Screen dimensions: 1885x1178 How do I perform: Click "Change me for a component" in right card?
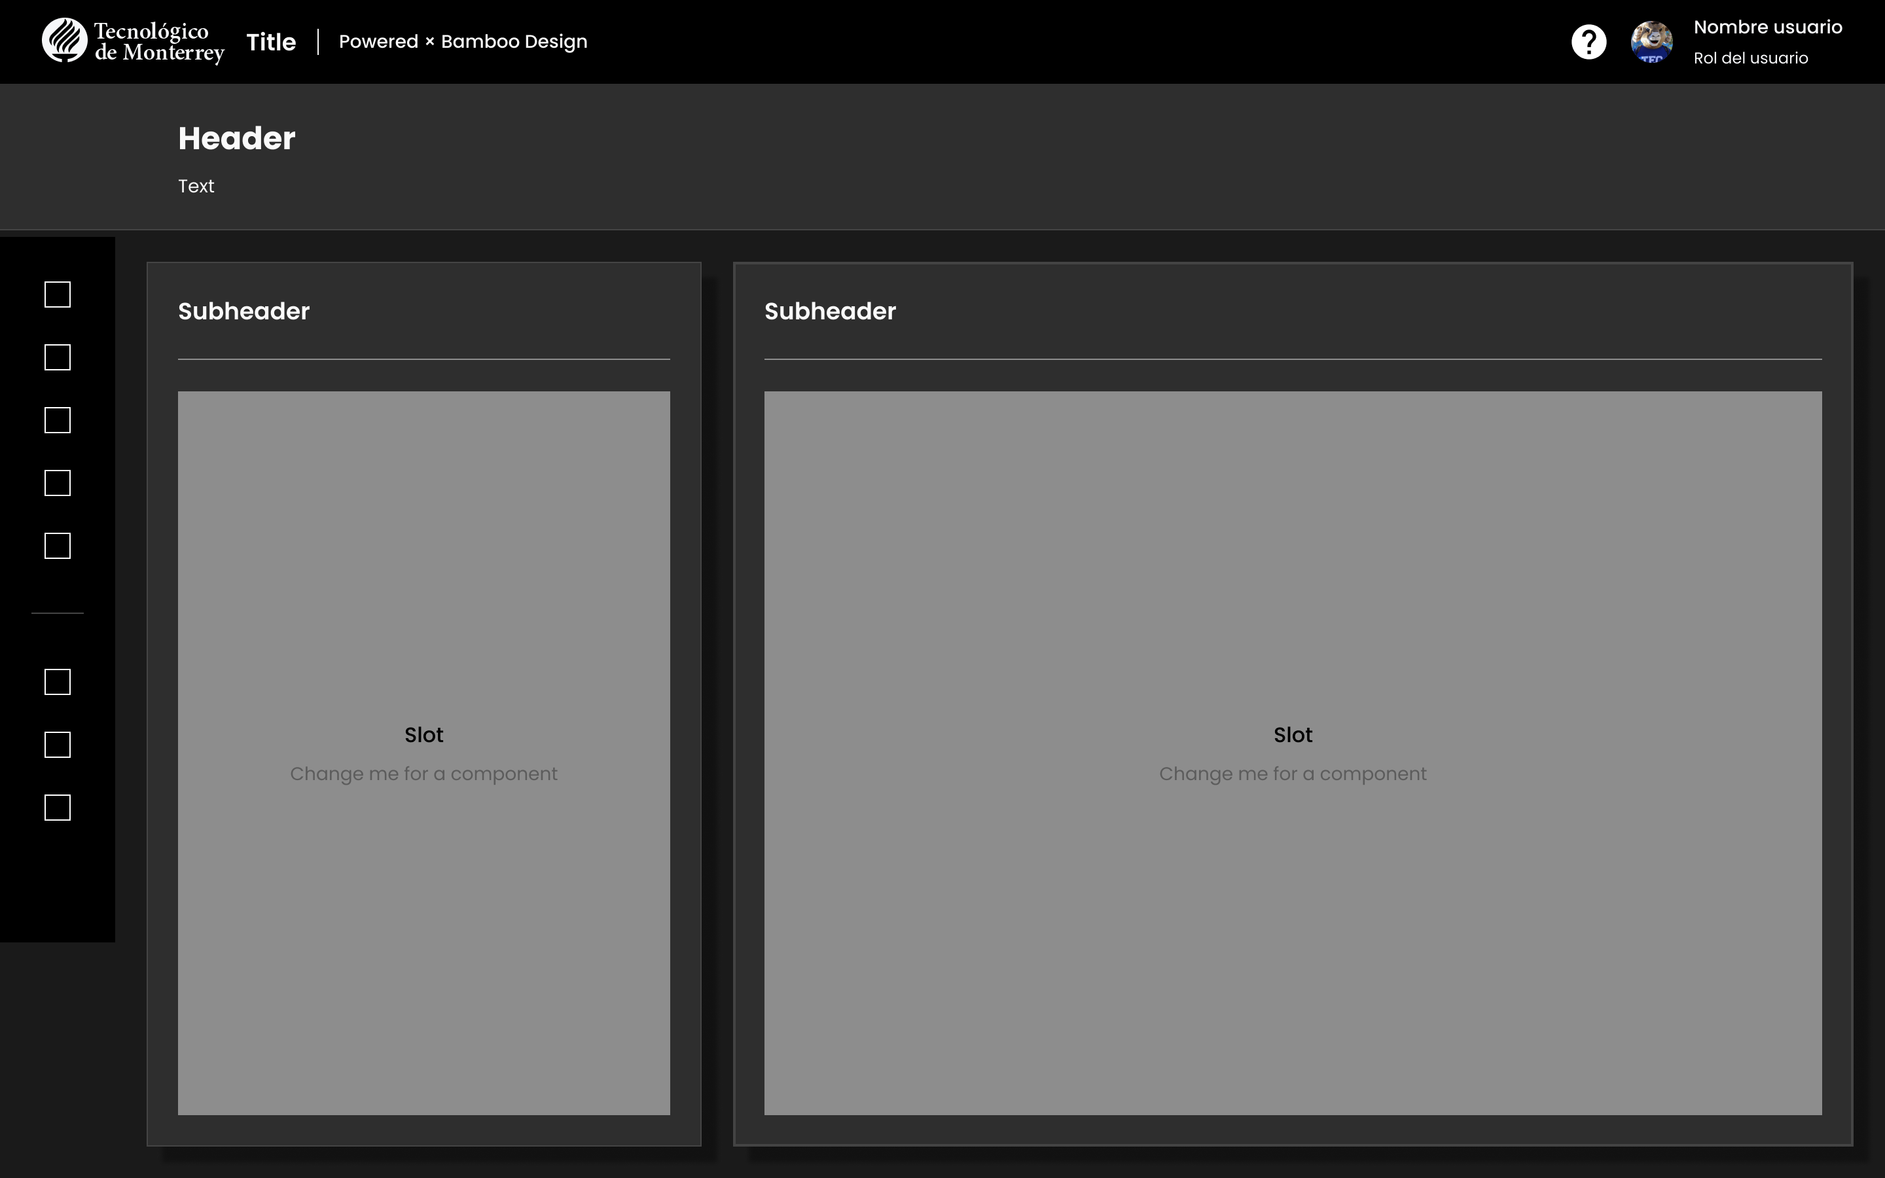pos(1293,774)
